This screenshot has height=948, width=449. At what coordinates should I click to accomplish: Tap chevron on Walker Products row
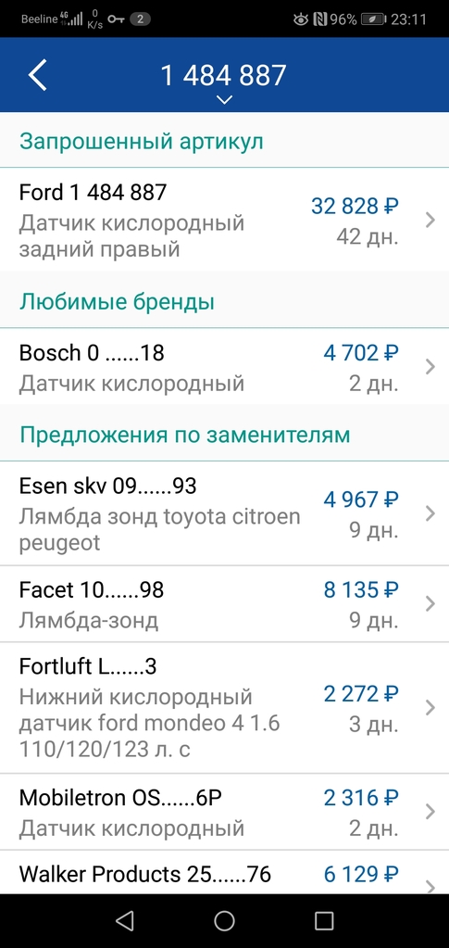(x=430, y=886)
